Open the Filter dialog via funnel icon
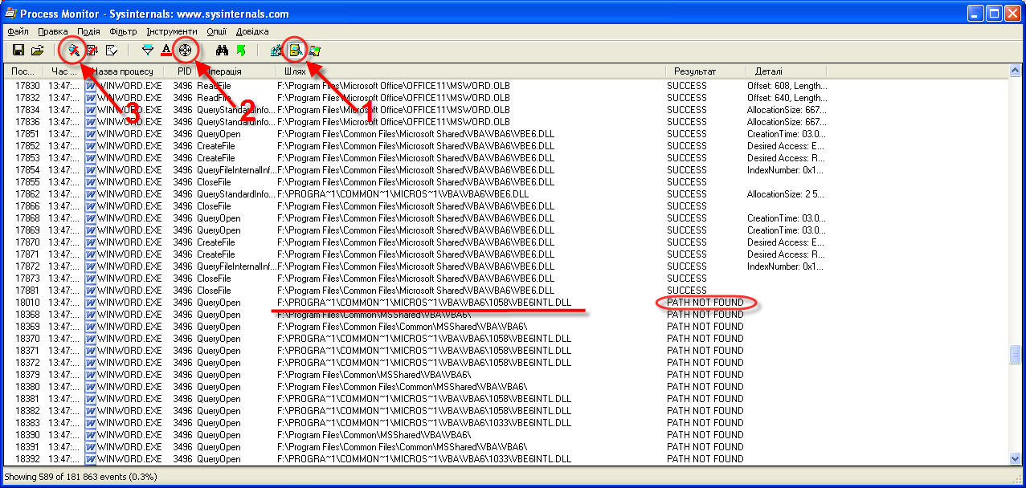The height and width of the screenshot is (488, 1026). (x=147, y=51)
